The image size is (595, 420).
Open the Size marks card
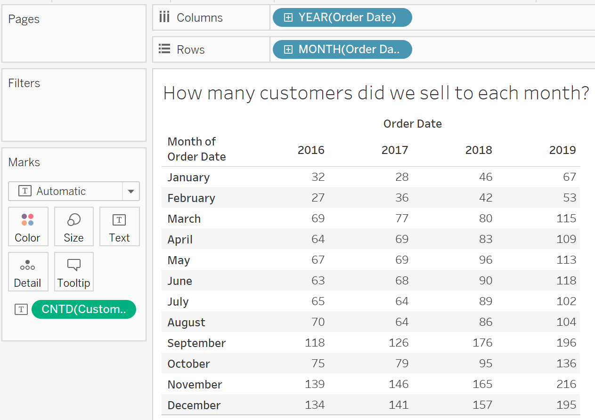pyautogui.click(x=73, y=226)
